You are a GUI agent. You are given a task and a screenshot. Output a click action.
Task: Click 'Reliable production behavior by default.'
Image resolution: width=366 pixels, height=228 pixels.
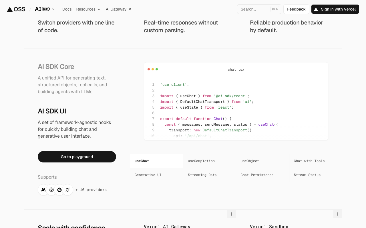(x=287, y=27)
